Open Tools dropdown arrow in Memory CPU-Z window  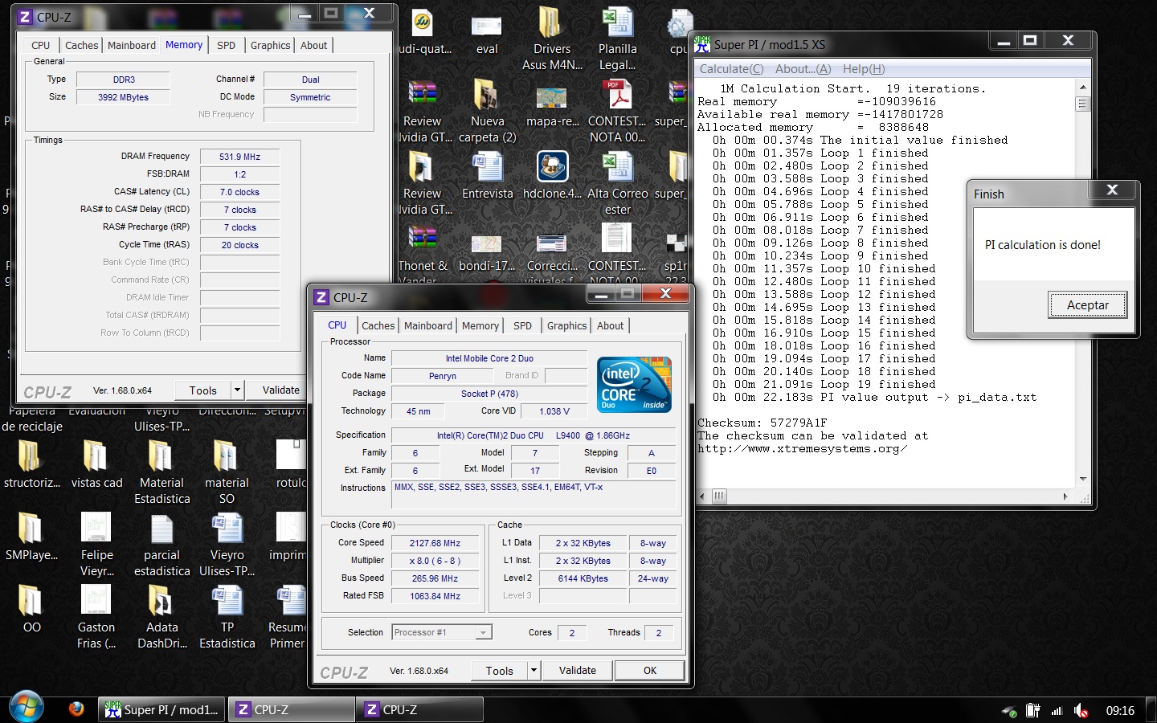[237, 390]
